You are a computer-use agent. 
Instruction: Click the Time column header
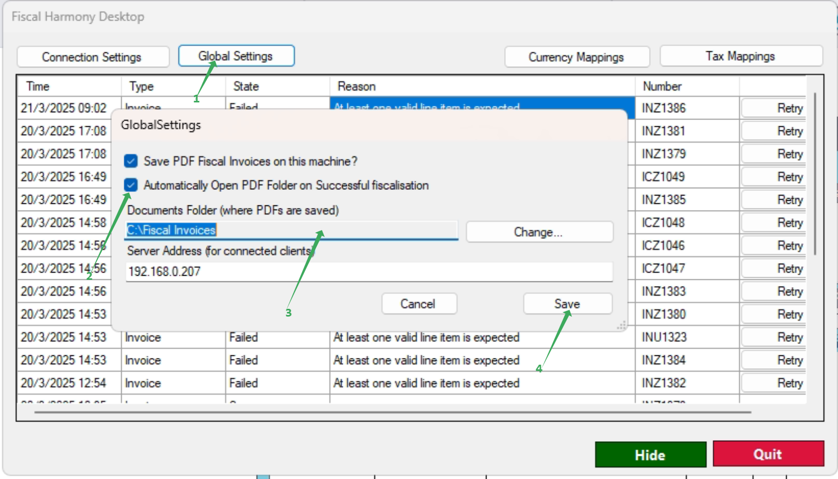click(69, 86)
